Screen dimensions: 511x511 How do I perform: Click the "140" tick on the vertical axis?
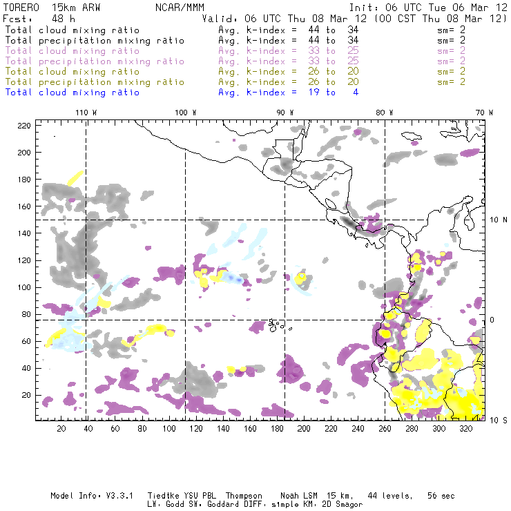point(24,233)
